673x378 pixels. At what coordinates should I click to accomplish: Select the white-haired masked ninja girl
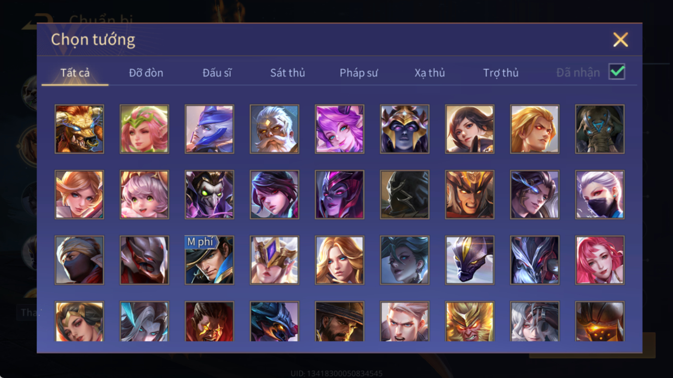pos(599,194)
